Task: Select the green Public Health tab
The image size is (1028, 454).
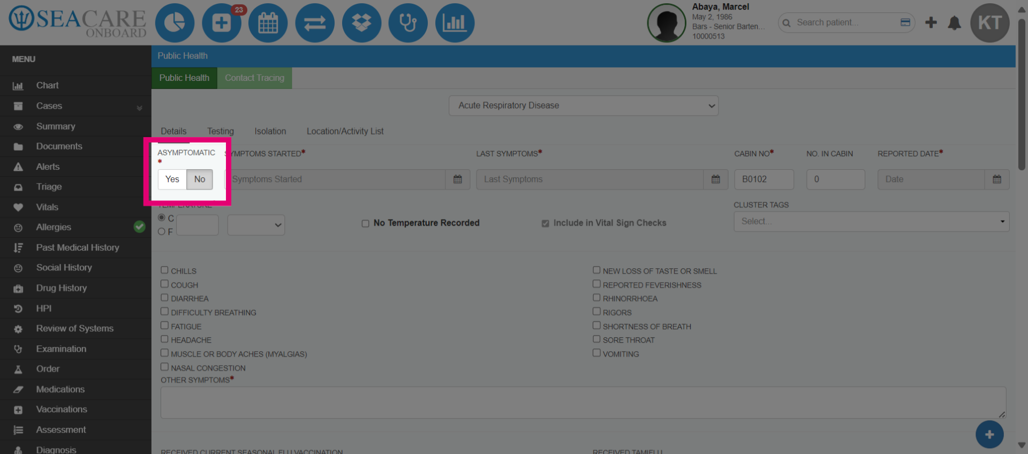Action: pyautogui.click(x=184, y=78)
